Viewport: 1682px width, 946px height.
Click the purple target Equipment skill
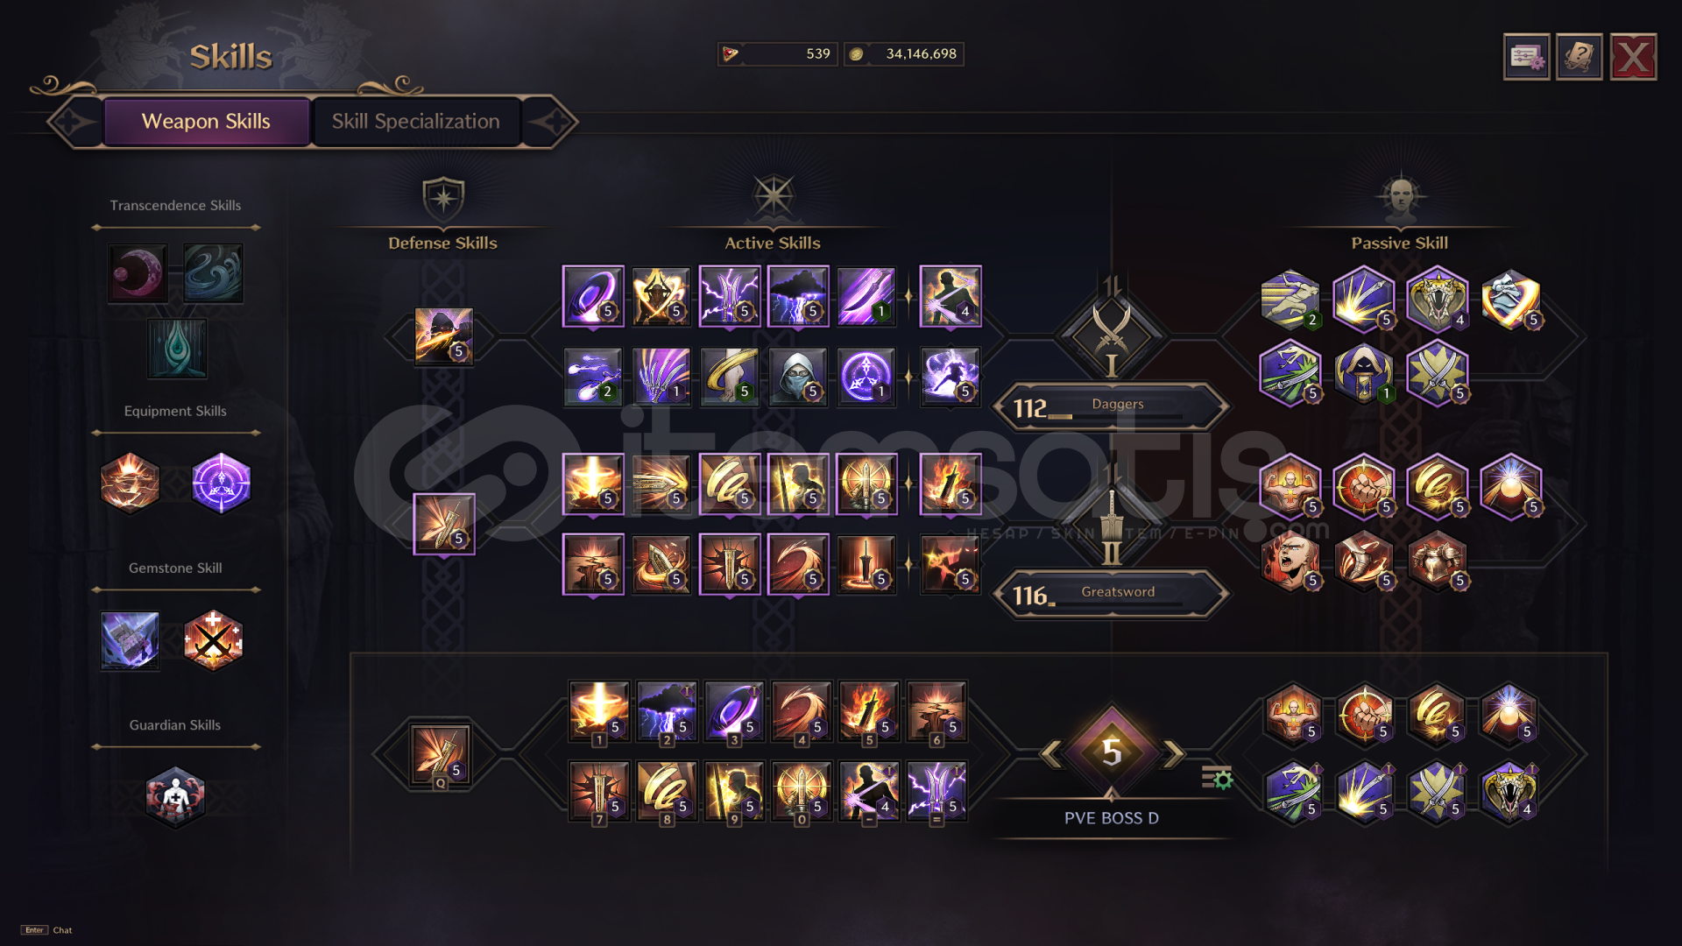coord(222,484)
